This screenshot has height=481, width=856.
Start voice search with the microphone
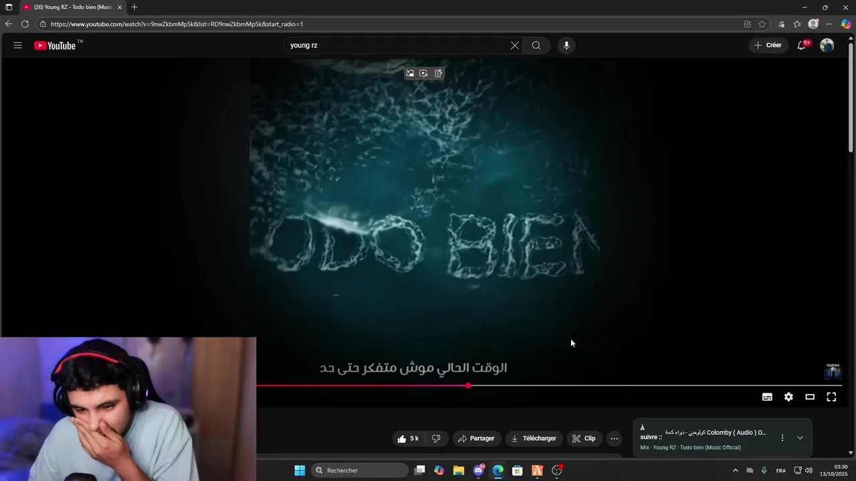click(566, 45)
